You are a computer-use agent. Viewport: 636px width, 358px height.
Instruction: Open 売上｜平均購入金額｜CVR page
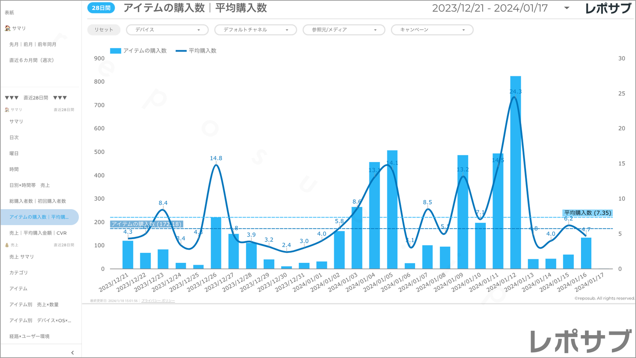coord(38,233)
